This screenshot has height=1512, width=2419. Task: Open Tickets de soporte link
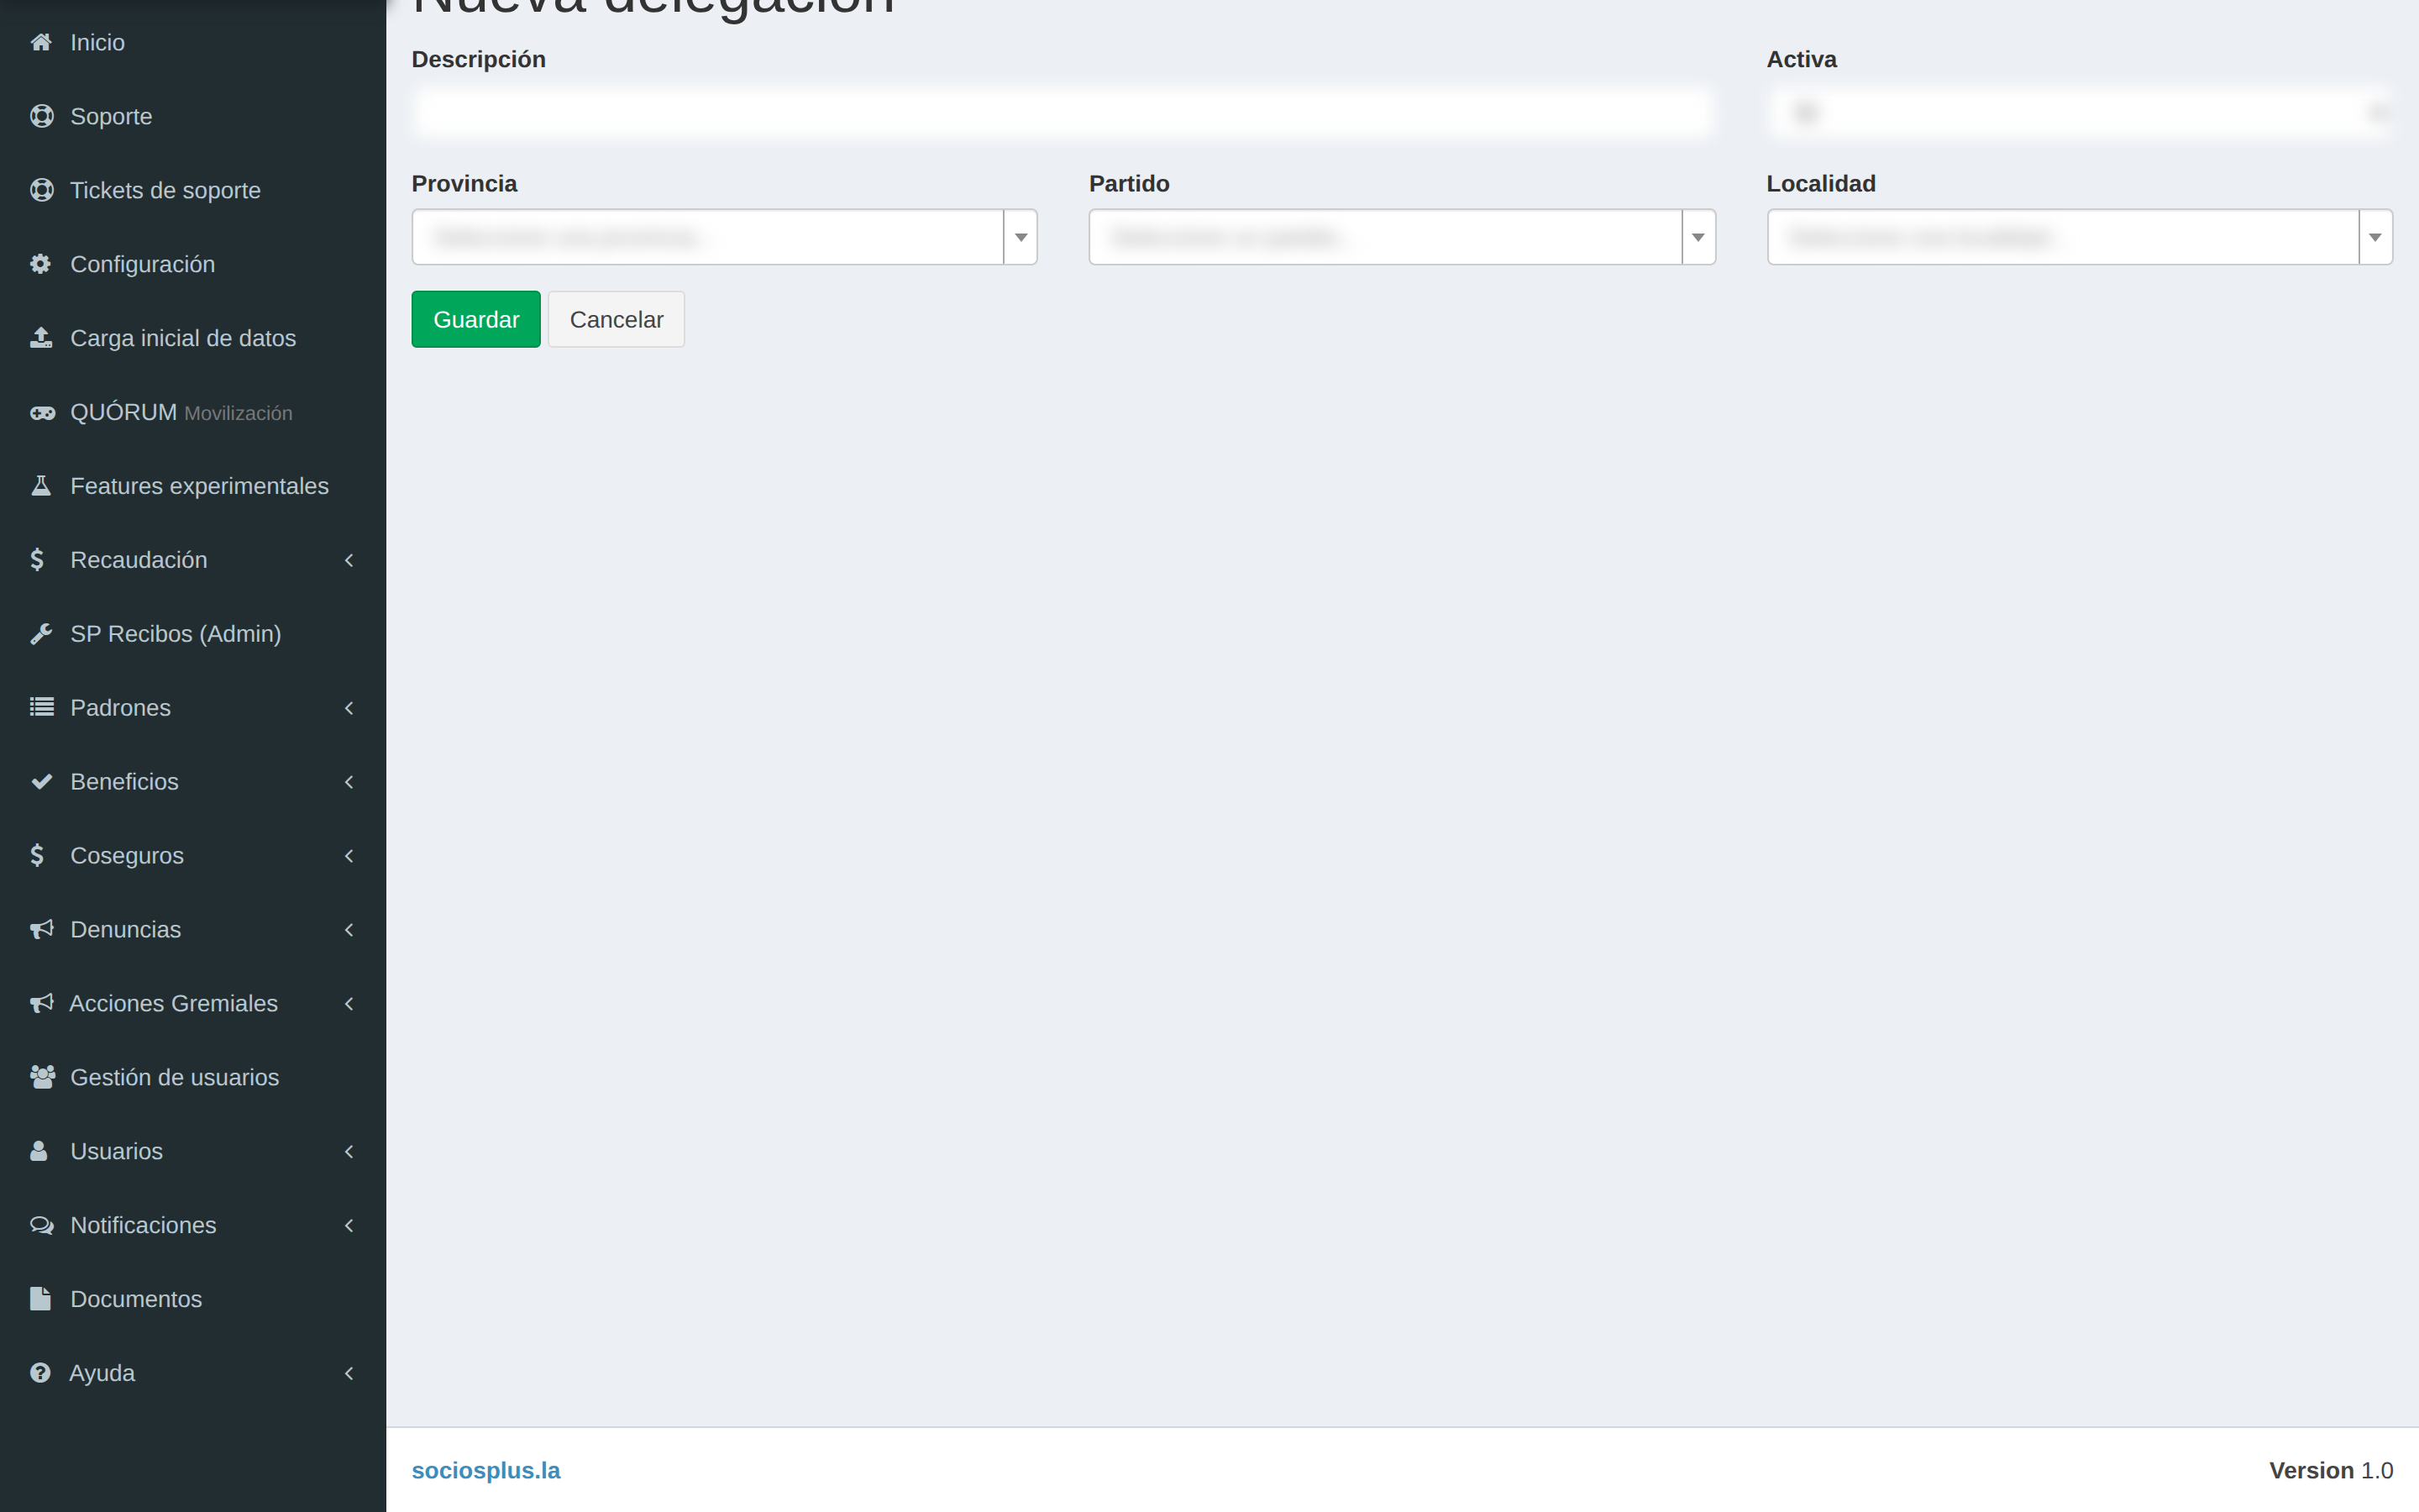coord(193,190)
